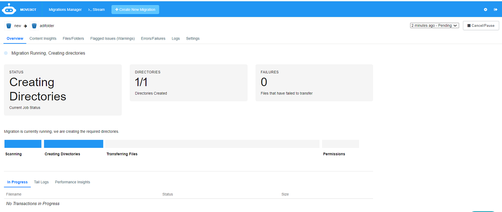502x212 pixels.
Task: Click the migration running status dot
Action: click(6, 53)
